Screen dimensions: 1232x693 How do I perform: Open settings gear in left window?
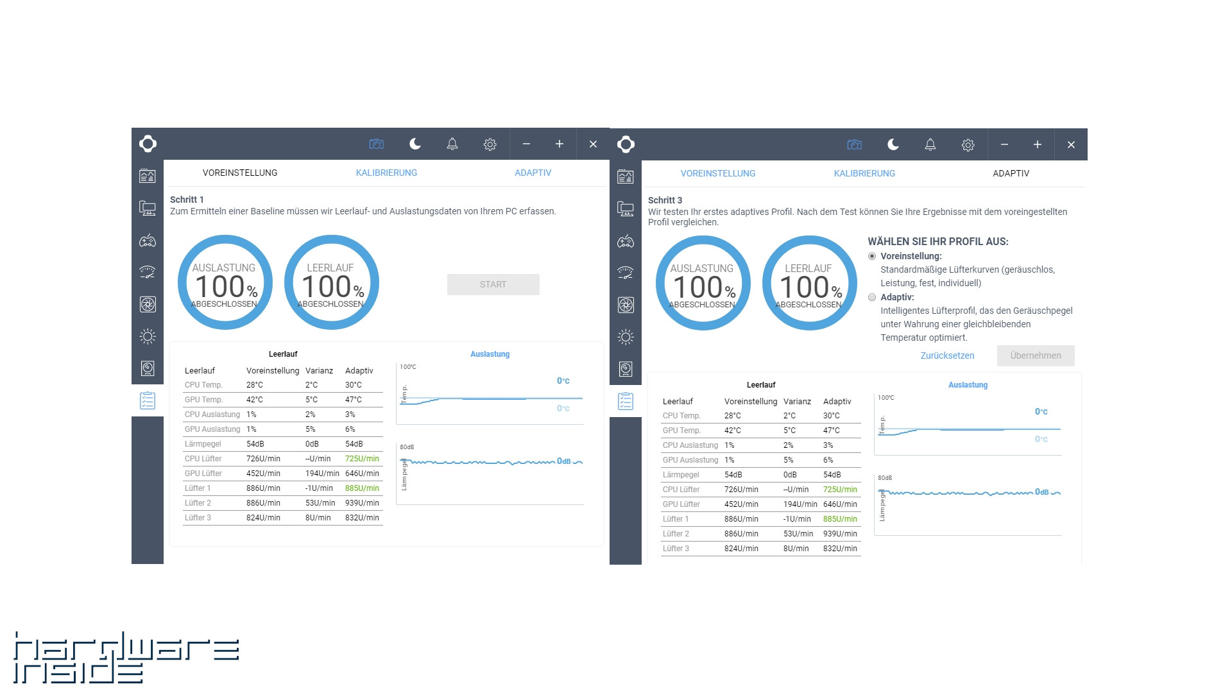click(490, 144)
